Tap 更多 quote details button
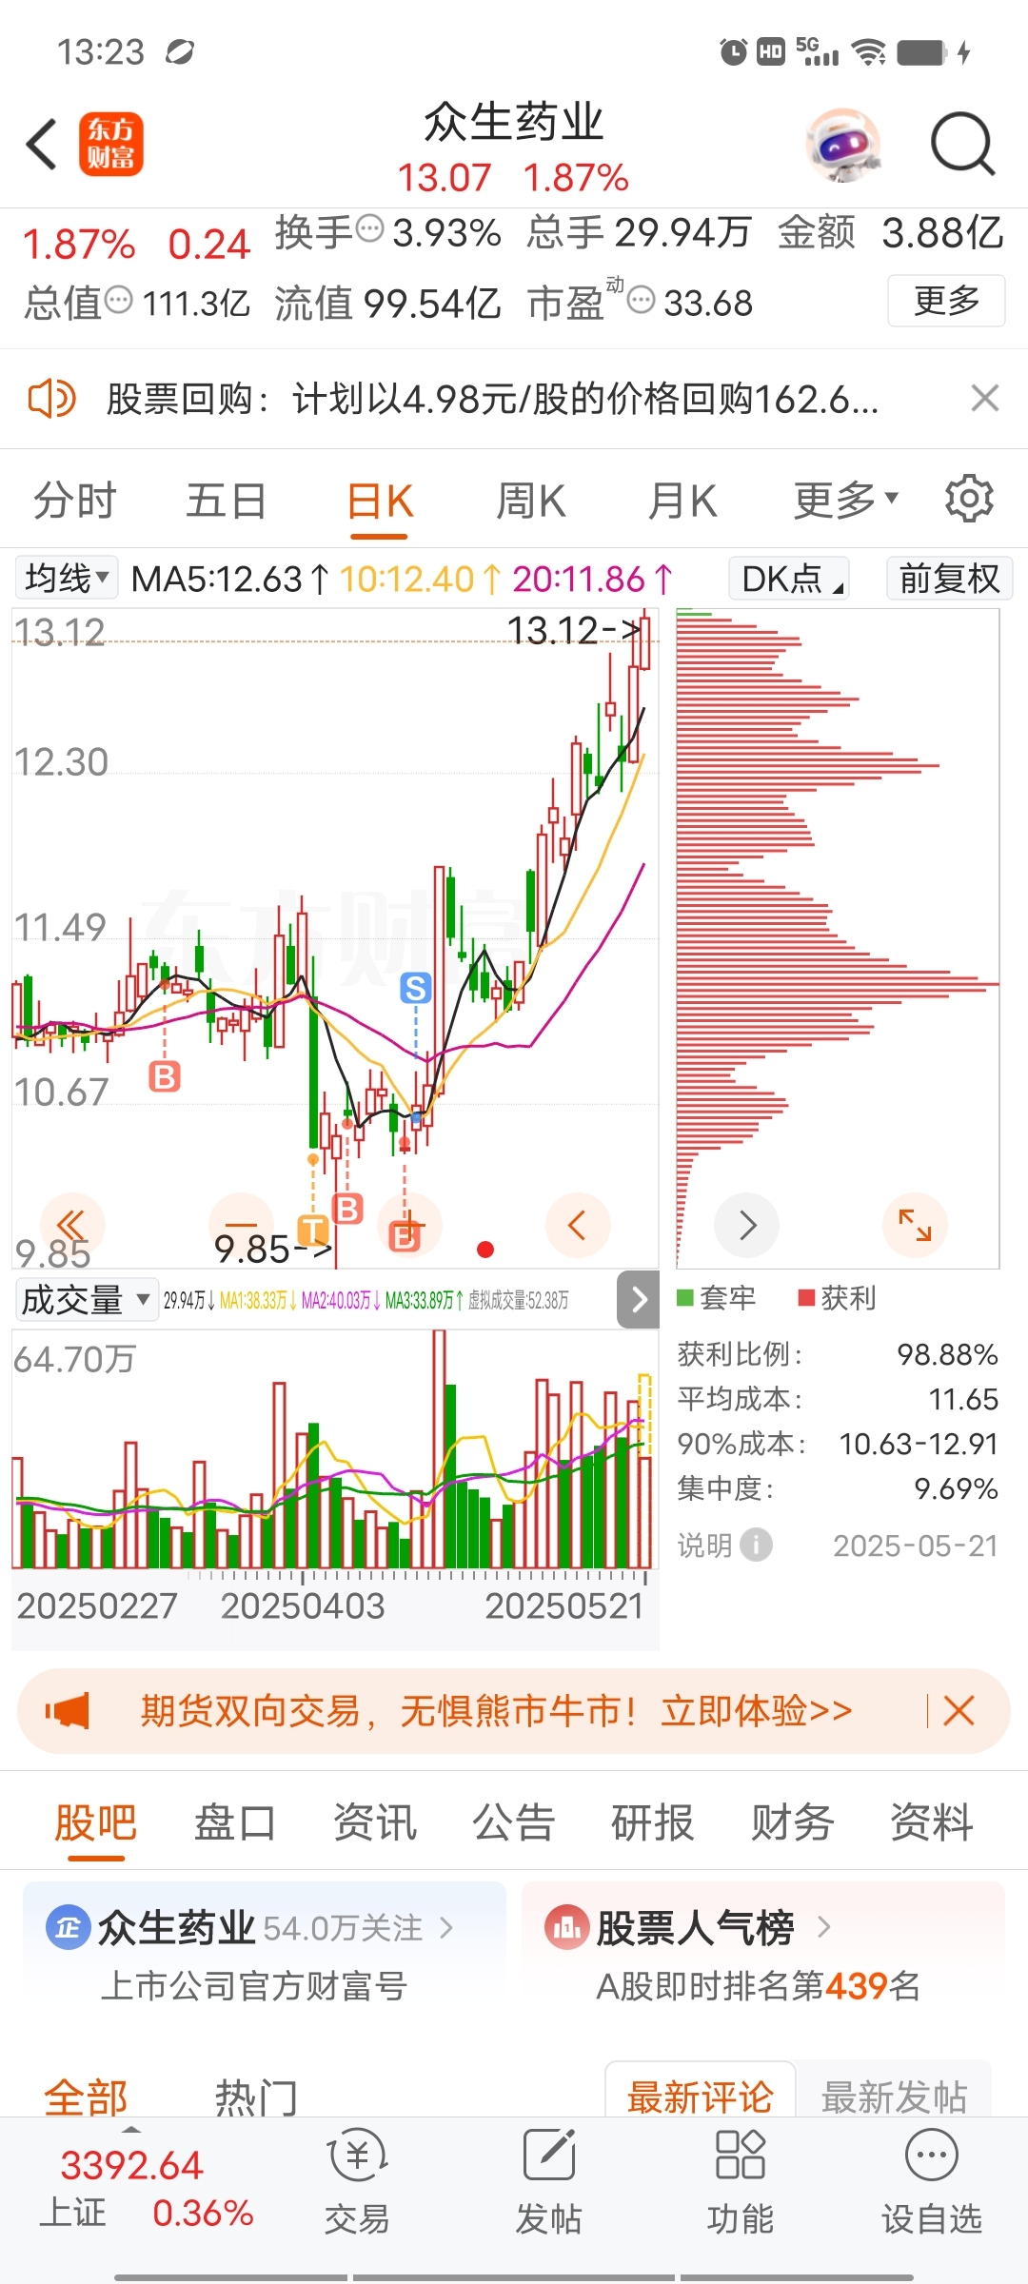Image resolution: width=1028 pixels, height=2284 pixels. [x=946, y=301]
